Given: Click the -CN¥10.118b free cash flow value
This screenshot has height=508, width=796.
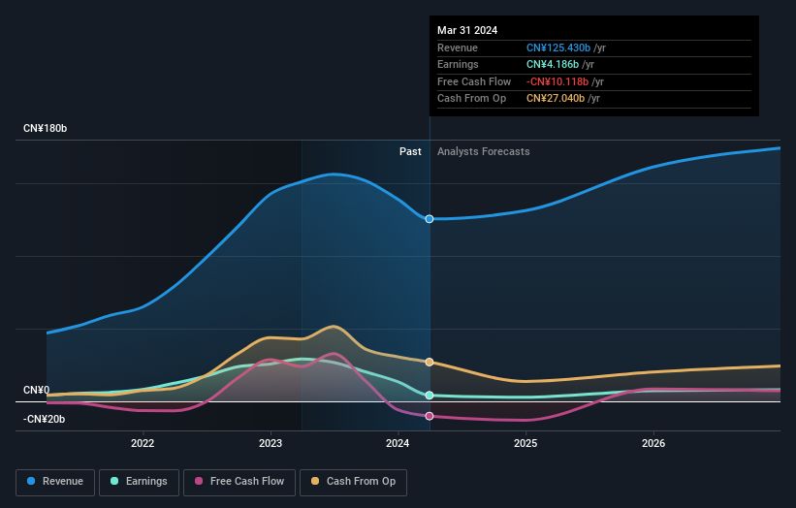Looking at the screenshot, I should tap(557, 81).
